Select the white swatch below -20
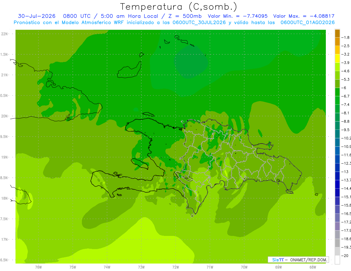351x271 pixels. pyautogui.click(x=337, y=260)
